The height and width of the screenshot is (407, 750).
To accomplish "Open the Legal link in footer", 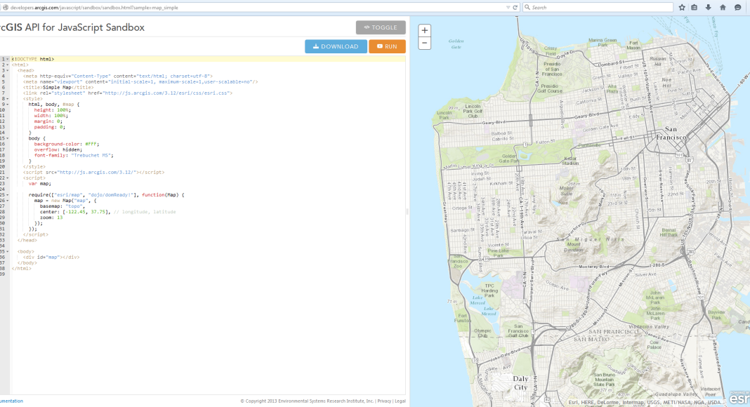I will [400, 401].
